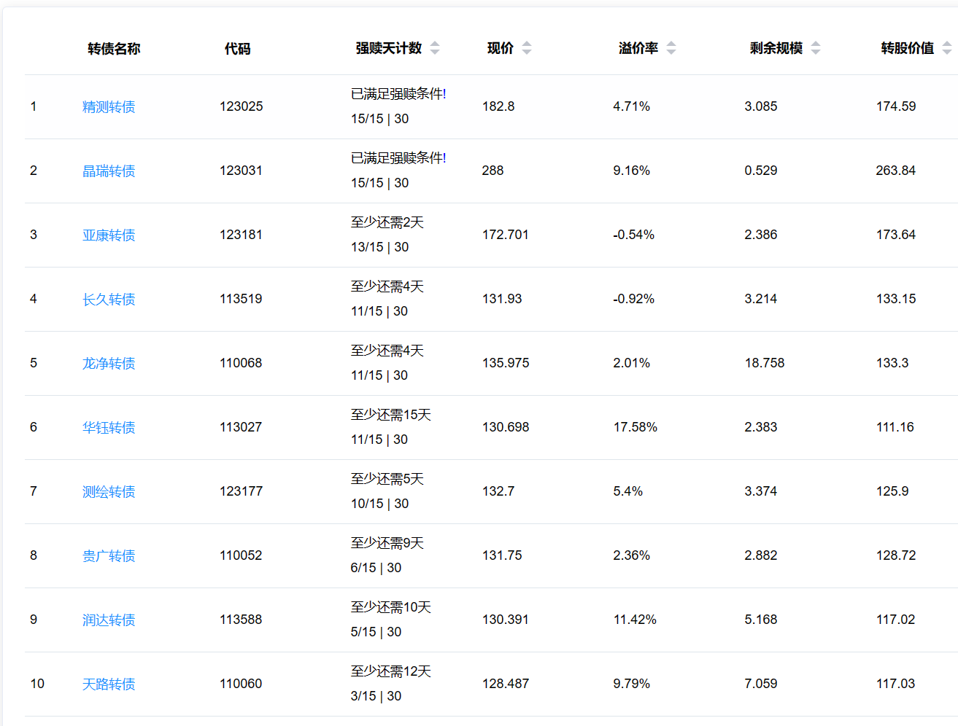Select the 龙净转债 link
958x726 pixels.
(x=109, y=364)
